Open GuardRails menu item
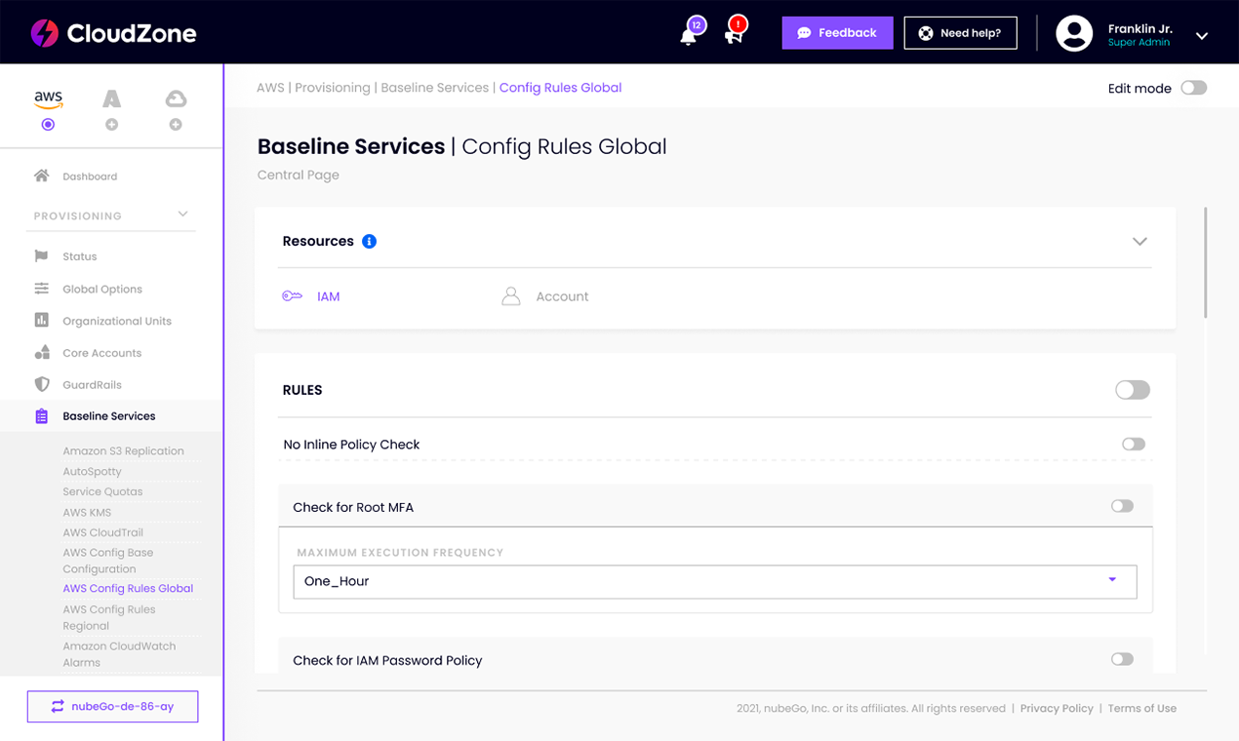The image size is (1239, 741). pyautogui.click(x=92, y=384)
